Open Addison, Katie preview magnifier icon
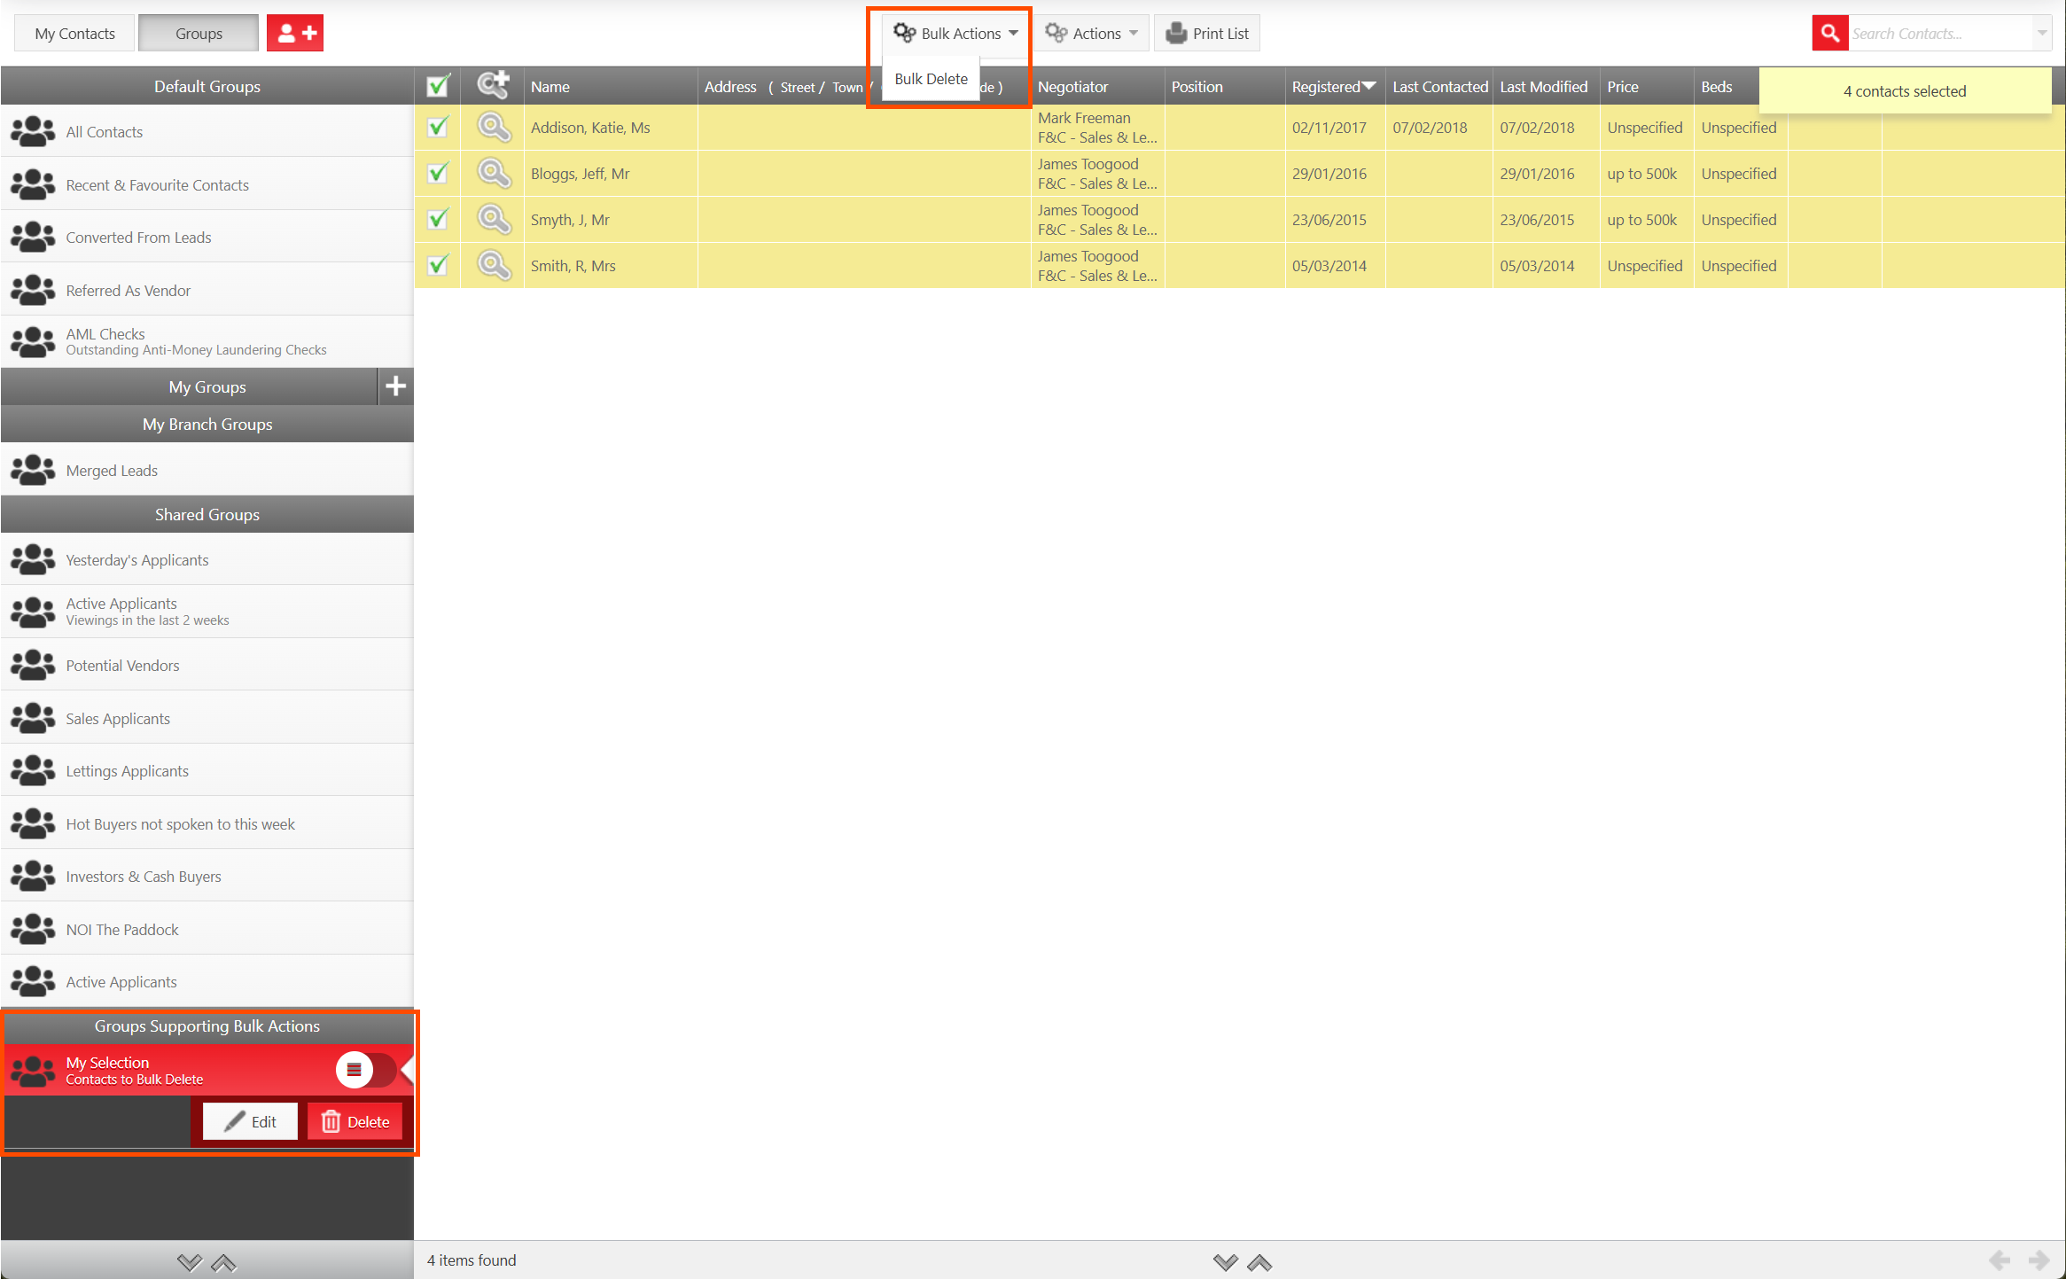Viewport: 2066px width, 1279px height. (494, 128)
